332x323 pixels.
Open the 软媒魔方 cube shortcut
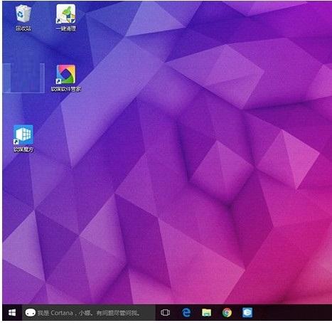[23, 139]
